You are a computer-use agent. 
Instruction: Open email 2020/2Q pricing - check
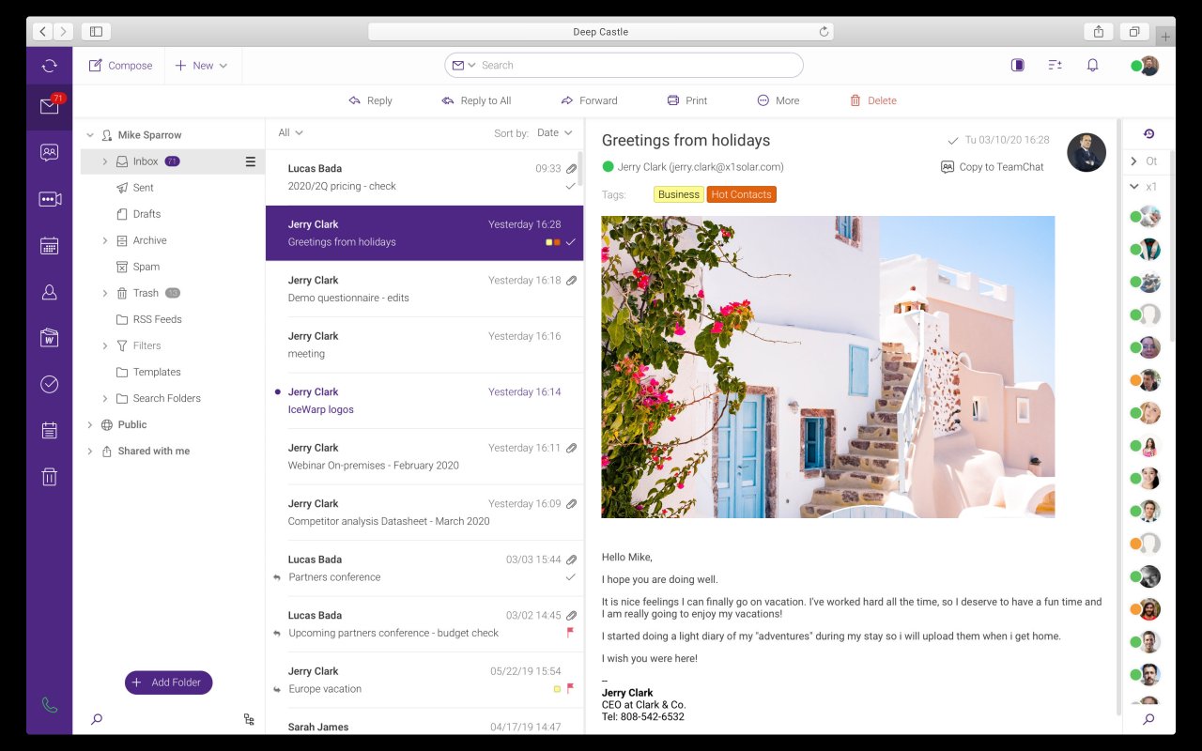[x=424, y=177]
